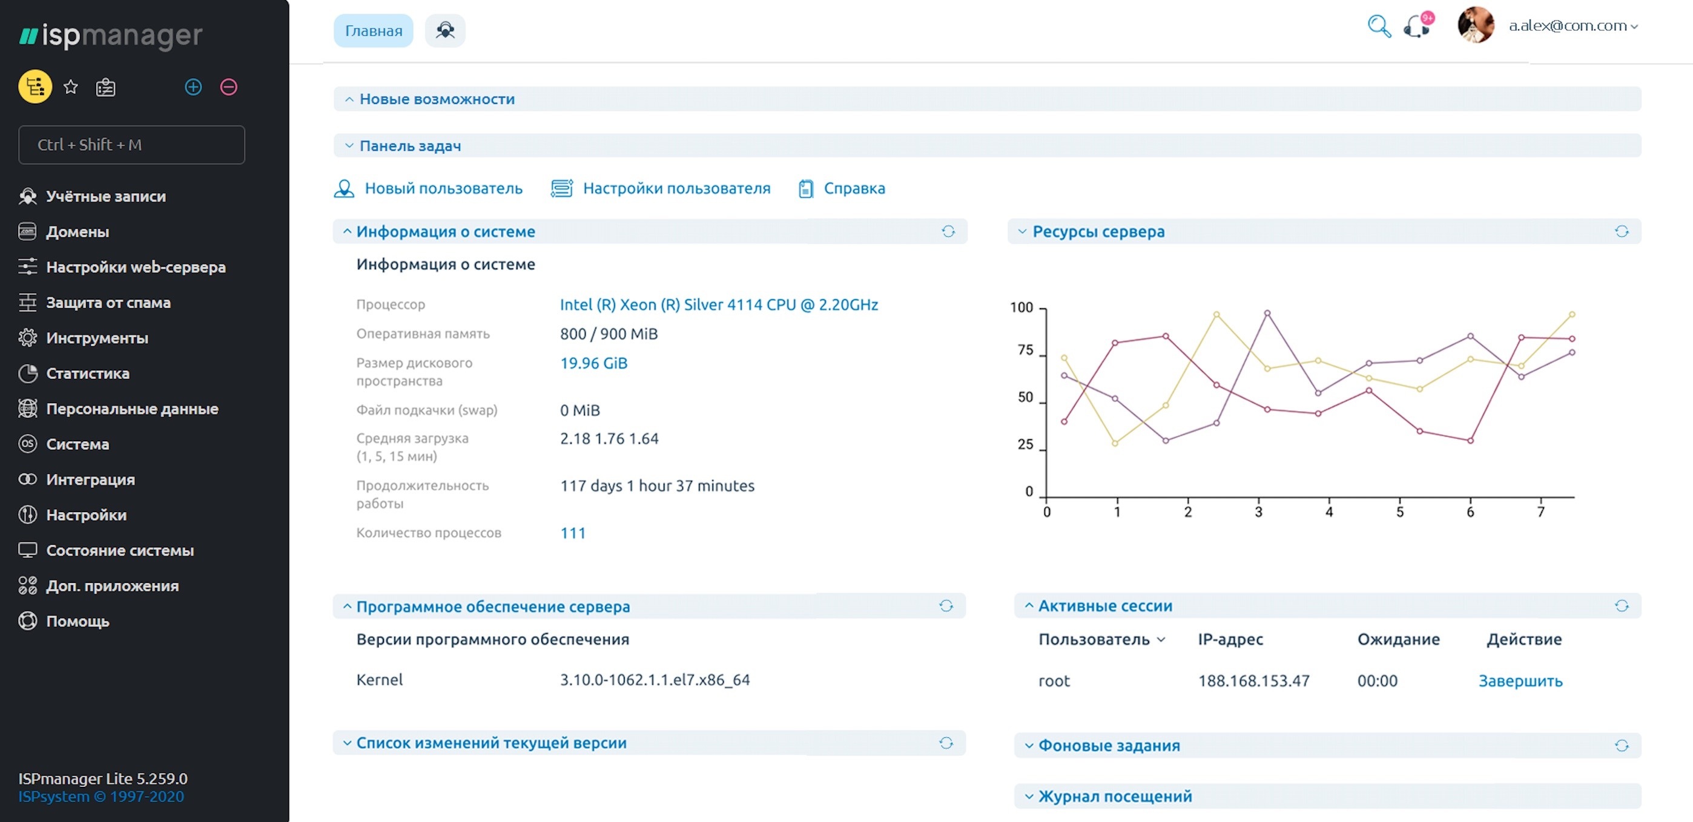Open Домены in the sidebar menu
Image resolution: width=1693 pixels, height=822 pixels.
pyautogui.click(x=78, y=232)
